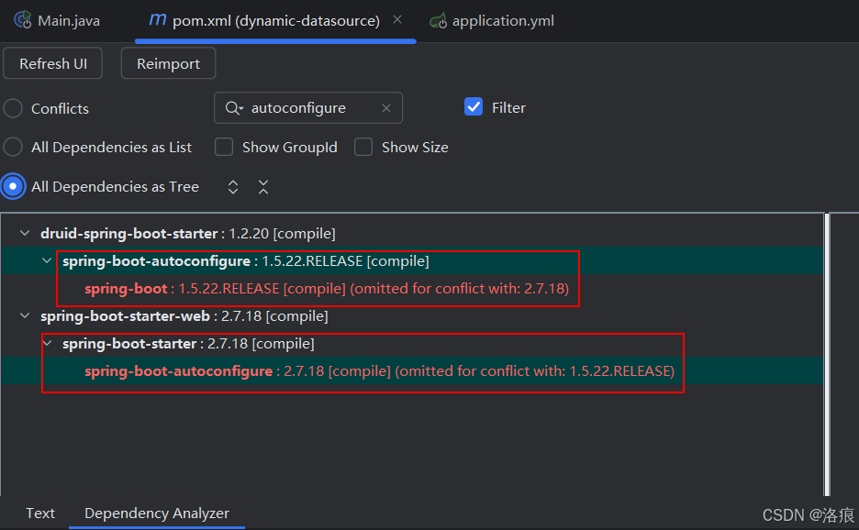This screenshot has width=859, height=530.
Task: Click the collapse-all nodes icon
Action: coord(262,186)
